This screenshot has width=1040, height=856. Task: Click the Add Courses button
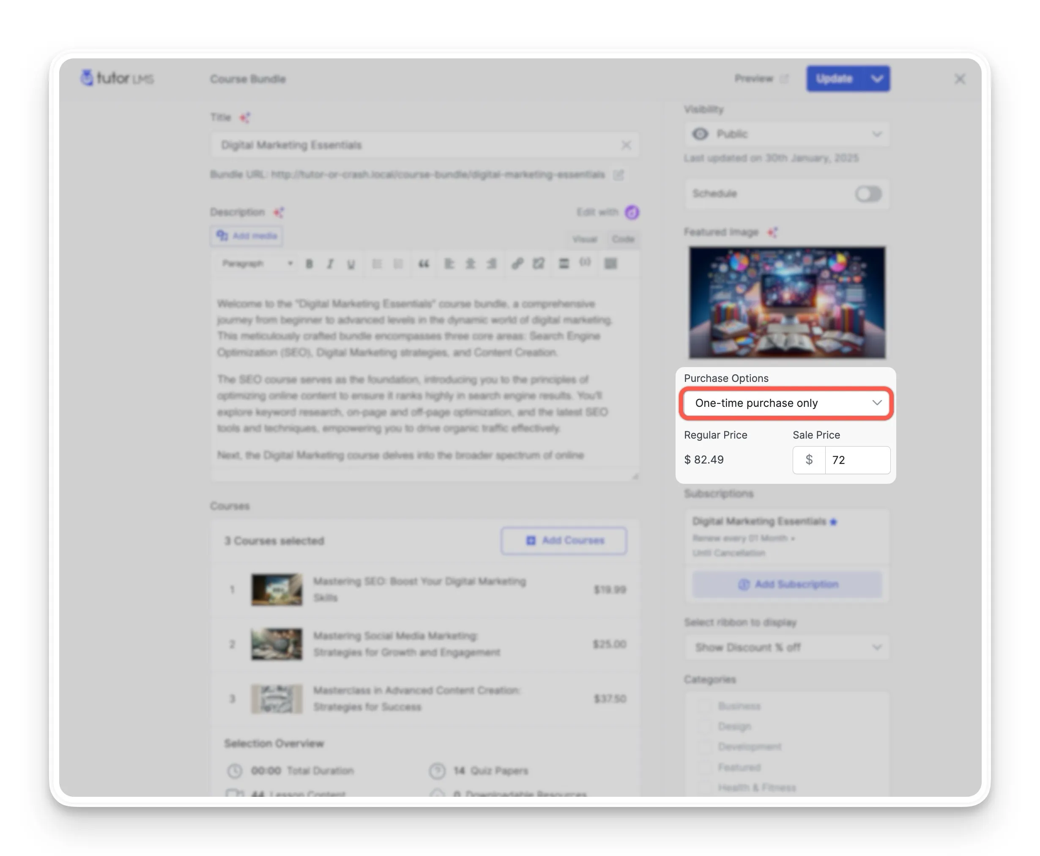[564, 540]
